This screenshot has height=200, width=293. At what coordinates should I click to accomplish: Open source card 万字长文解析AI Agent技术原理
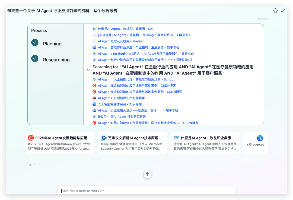point(132,143)
